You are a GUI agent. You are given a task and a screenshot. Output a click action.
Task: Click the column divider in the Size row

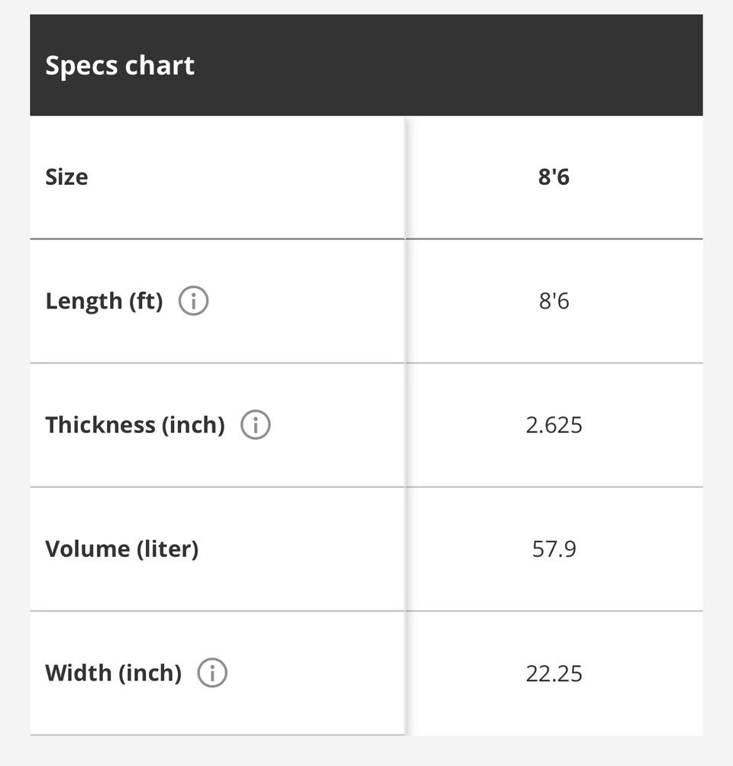click(x=405, y=177)
